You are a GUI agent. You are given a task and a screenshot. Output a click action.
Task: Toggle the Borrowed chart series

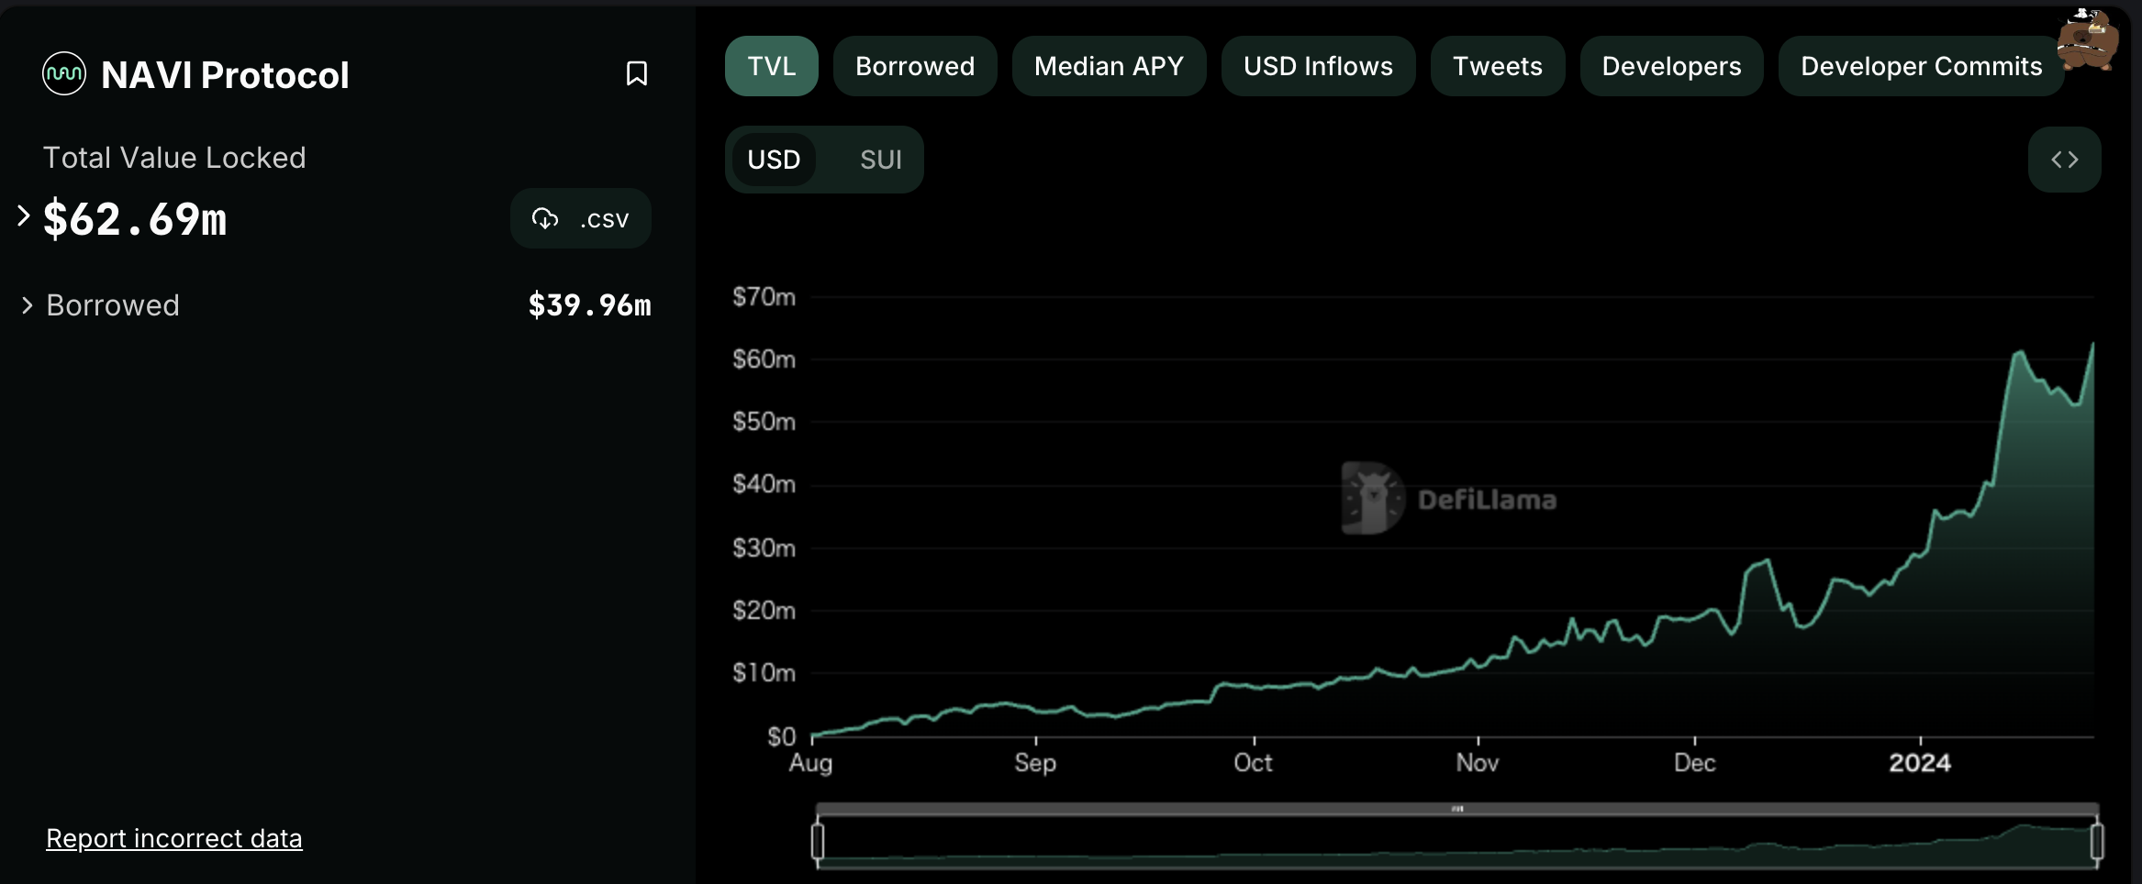coord(914,66)
